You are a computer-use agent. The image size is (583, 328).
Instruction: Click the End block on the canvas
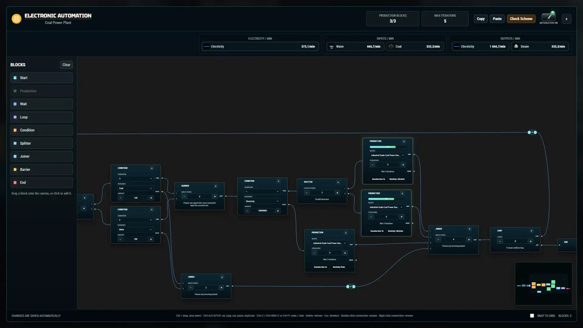[x=567, y=245]
